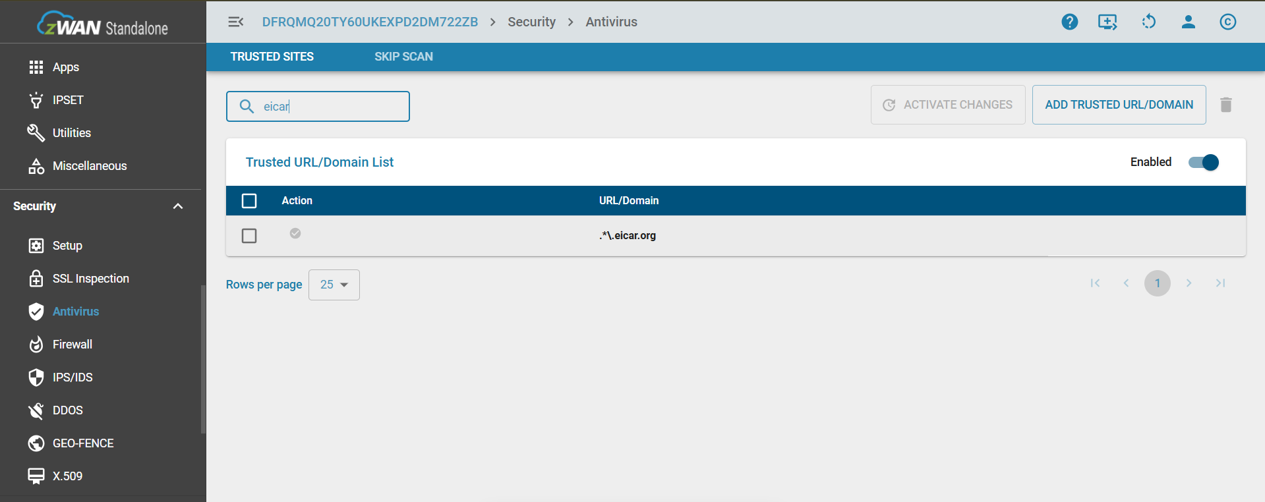Open the Rows per page dropdown
The image size is (1265, 502).
[334, 285]
